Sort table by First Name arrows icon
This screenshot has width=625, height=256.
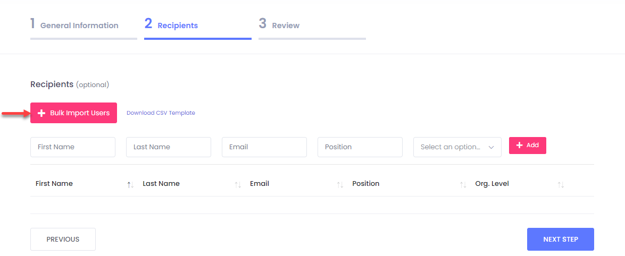130,184
